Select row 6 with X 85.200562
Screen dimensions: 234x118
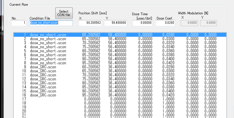(x=120, y=55)
